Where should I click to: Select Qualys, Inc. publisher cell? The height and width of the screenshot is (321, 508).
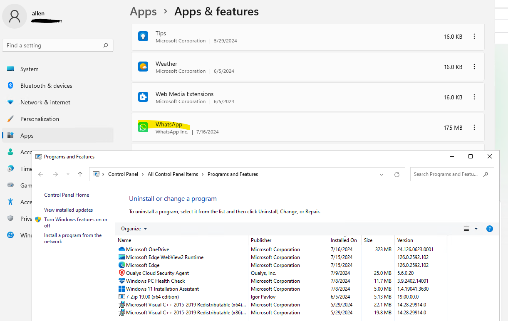263,273
